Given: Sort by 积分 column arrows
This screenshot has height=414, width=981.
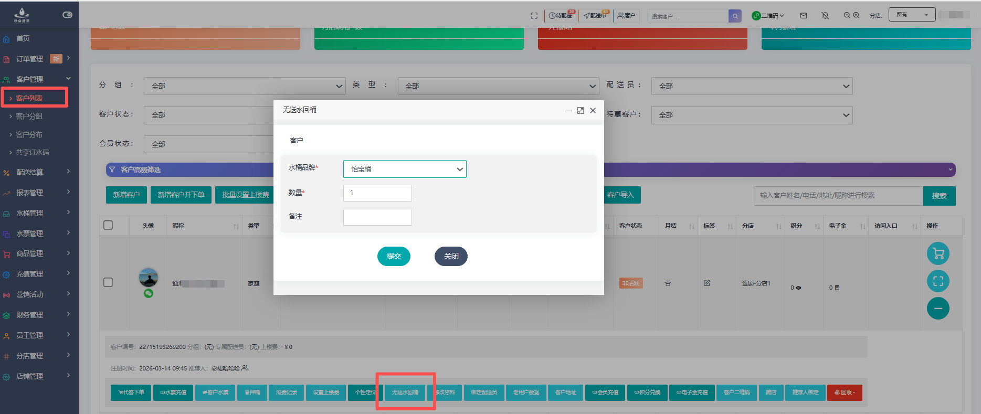Looking at the screenshot, I should [x=817, y=226].
